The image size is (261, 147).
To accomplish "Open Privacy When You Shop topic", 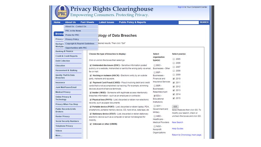I will pos(67,104).
